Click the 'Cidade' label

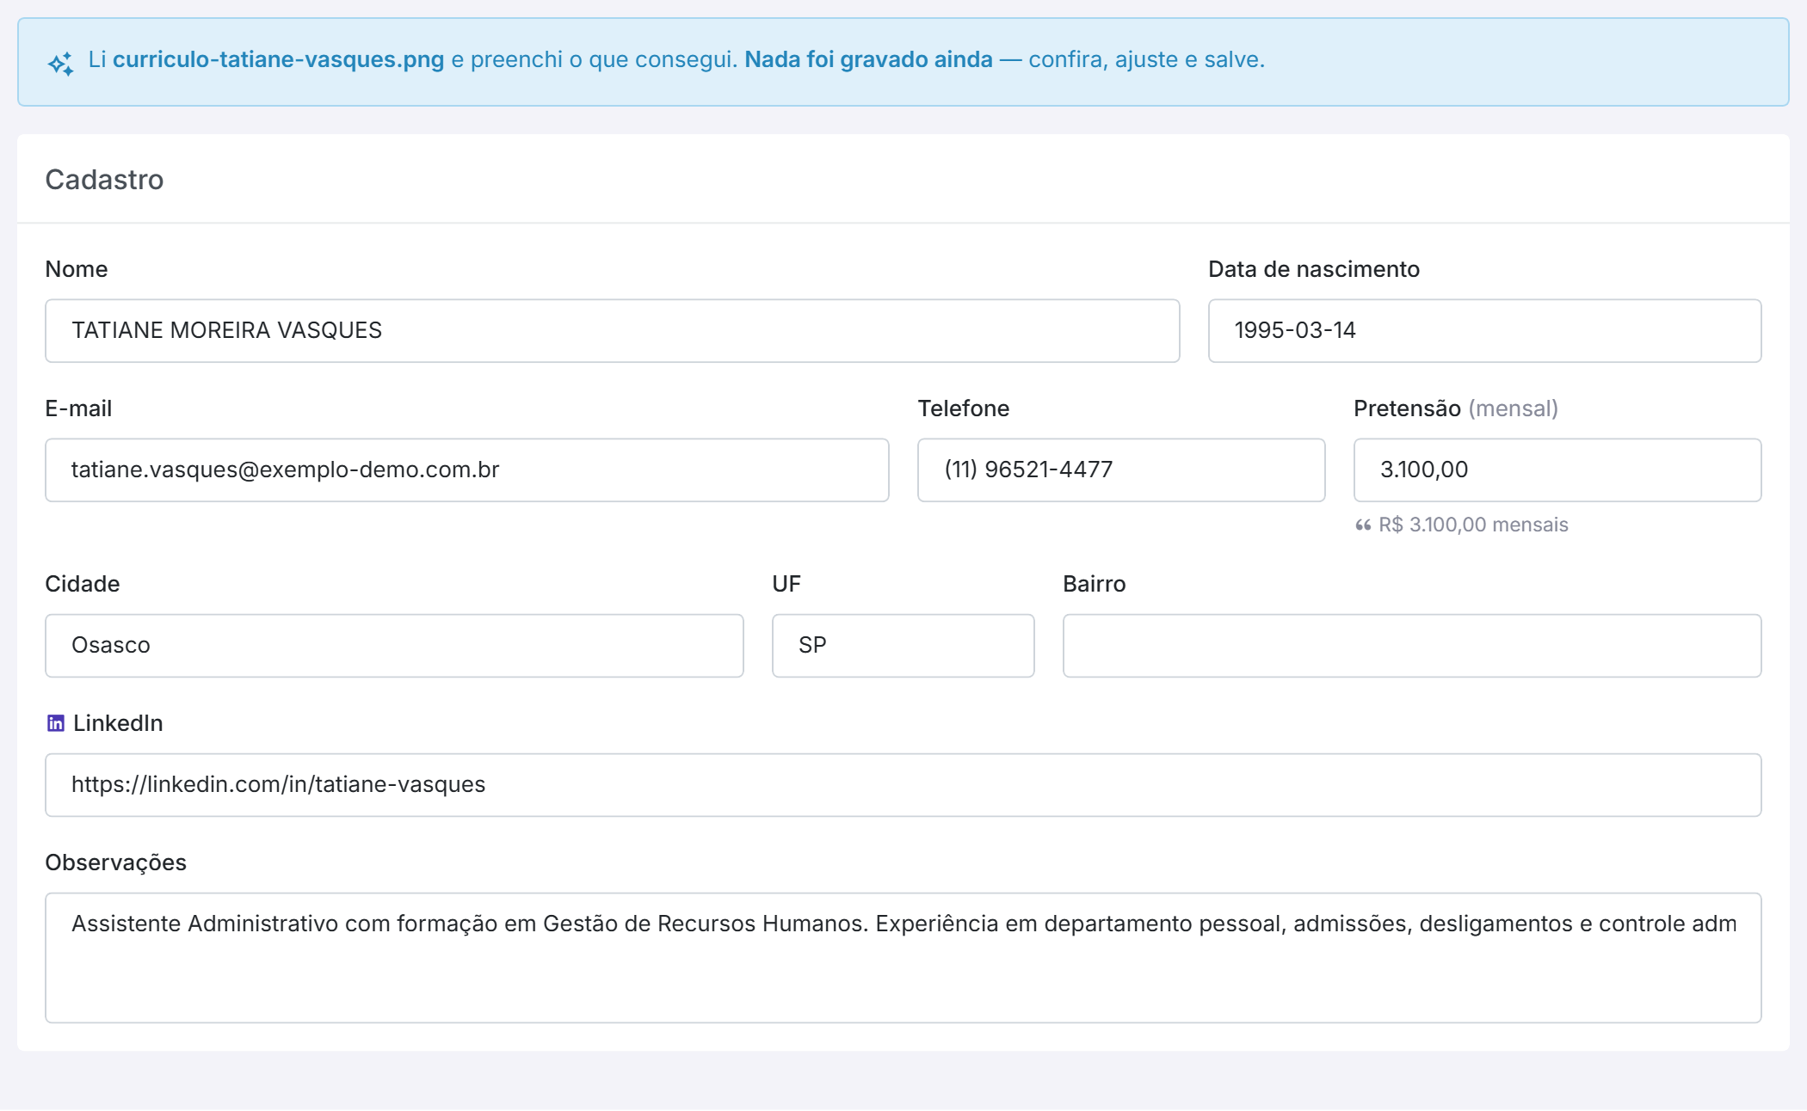pyautogui.click(x=83, y=584)
